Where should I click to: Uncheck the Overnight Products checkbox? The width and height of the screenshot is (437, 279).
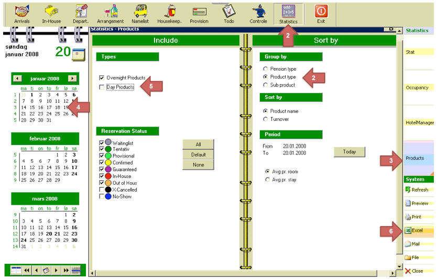pyautogui.click(x=102, y=77)
